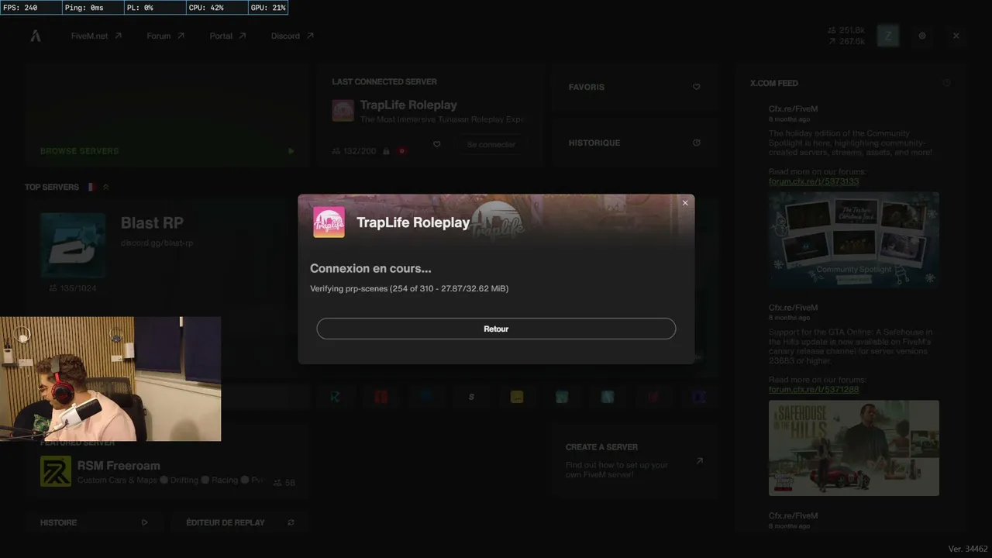Click Se connecter on last connected server

coord(491,144)
